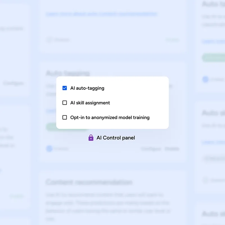Uncheck the AI auto-tagging checkbox

click(x=65, y=88)
